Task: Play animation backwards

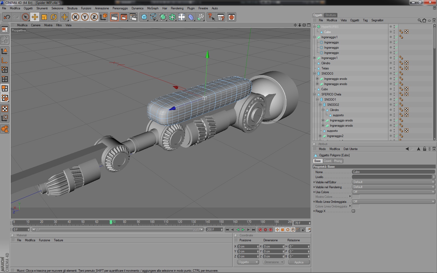Action: (238, 230)
